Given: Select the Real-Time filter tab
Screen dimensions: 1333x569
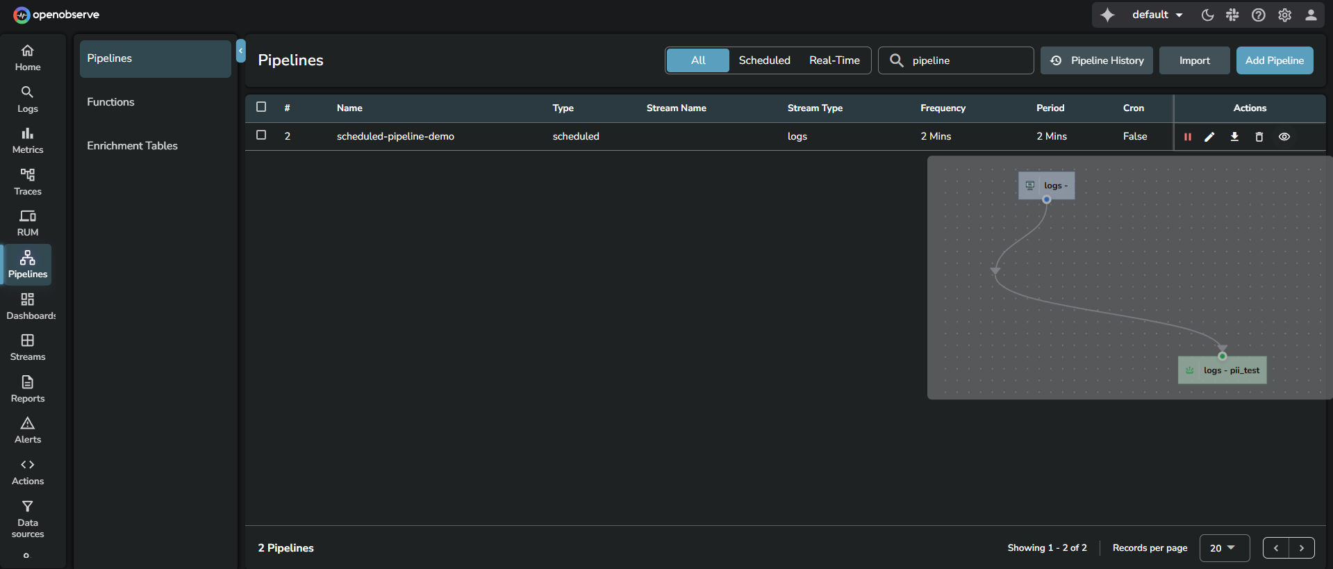Looking at the screenshot, I should [834, 60].
